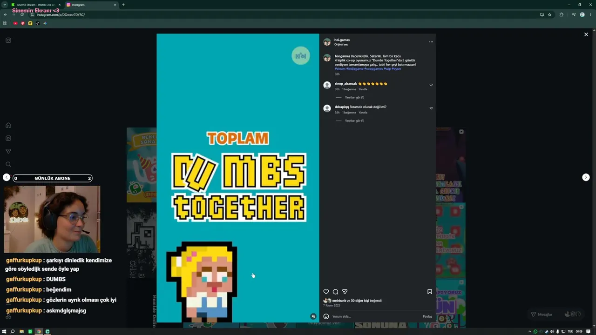Like ddcapiqq's comment
This screenshot has height=335, width=596.
coord(431,108)
